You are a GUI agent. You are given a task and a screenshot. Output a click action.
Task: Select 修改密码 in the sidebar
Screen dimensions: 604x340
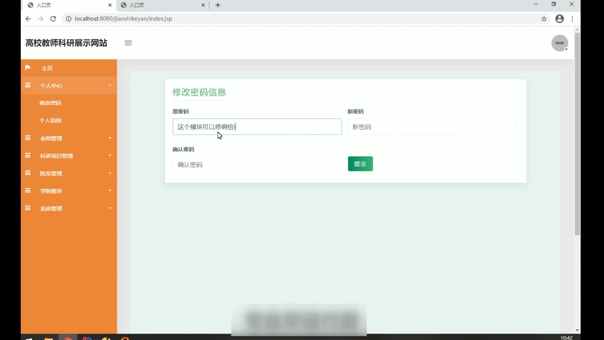pyautogui.click(x=50, y=103)
